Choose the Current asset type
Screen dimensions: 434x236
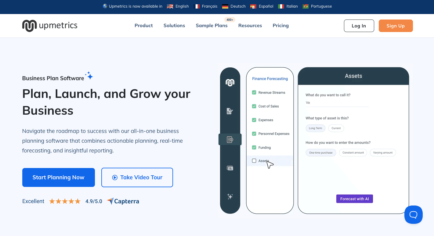336,128
